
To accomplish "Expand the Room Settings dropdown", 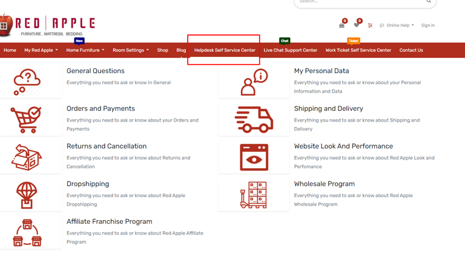I will pos(130,50).
